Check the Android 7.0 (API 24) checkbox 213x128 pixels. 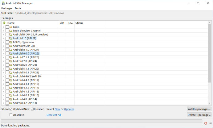point(7,61)
